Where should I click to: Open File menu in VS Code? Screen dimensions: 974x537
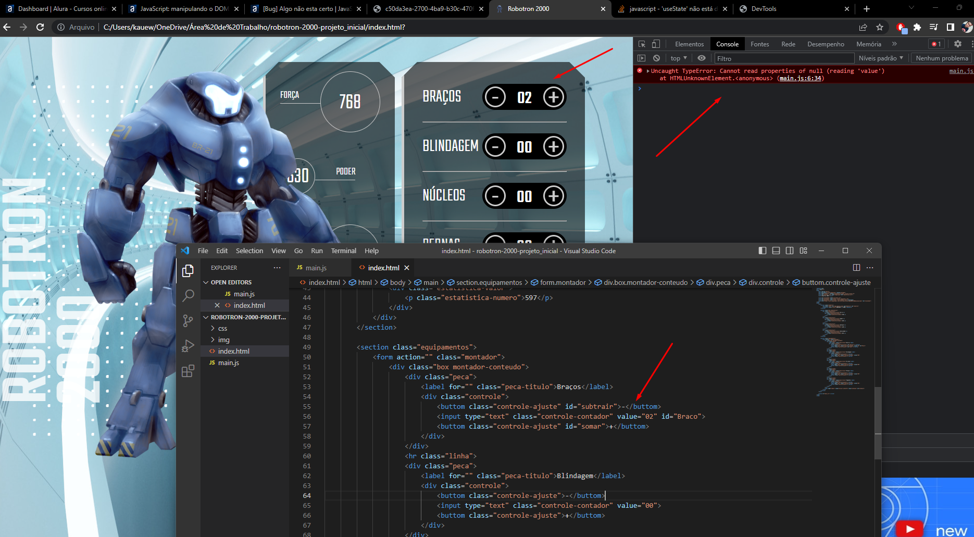click(203, 251)
